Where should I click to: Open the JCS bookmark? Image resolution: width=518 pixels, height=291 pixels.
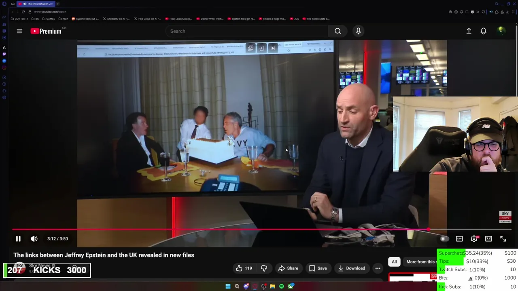click(295, 19)
